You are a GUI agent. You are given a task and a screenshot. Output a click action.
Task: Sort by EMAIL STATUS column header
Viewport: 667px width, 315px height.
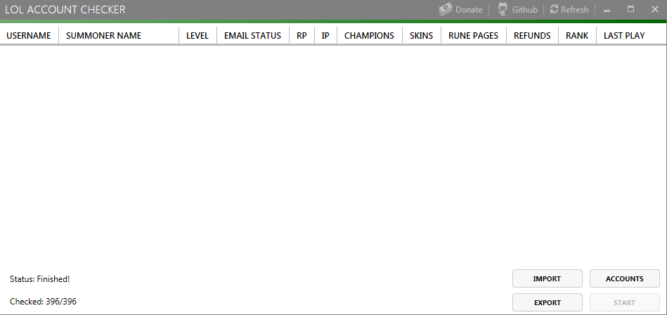(253, 36)
